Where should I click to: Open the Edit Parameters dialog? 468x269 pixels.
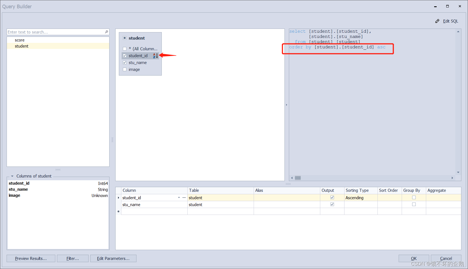[x=113, y=259]
